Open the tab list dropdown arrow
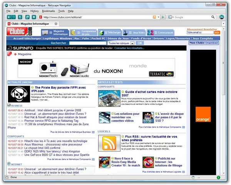 (x=223, y=24)
